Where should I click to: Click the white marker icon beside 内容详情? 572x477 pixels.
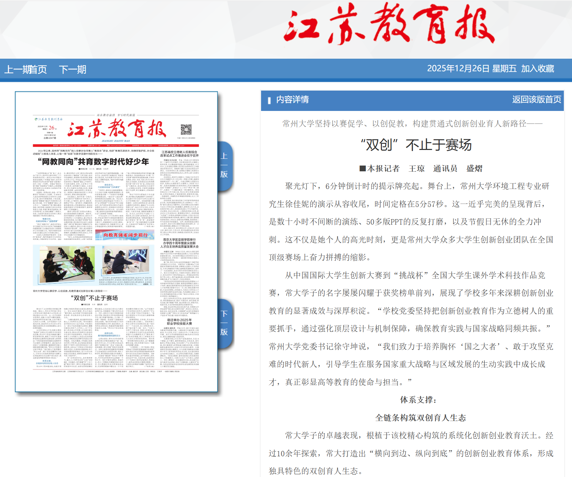269,100
